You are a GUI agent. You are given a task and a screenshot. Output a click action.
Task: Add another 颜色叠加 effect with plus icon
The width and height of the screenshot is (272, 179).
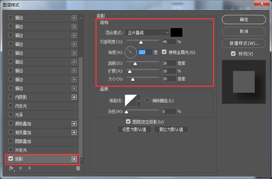point(74,124)
